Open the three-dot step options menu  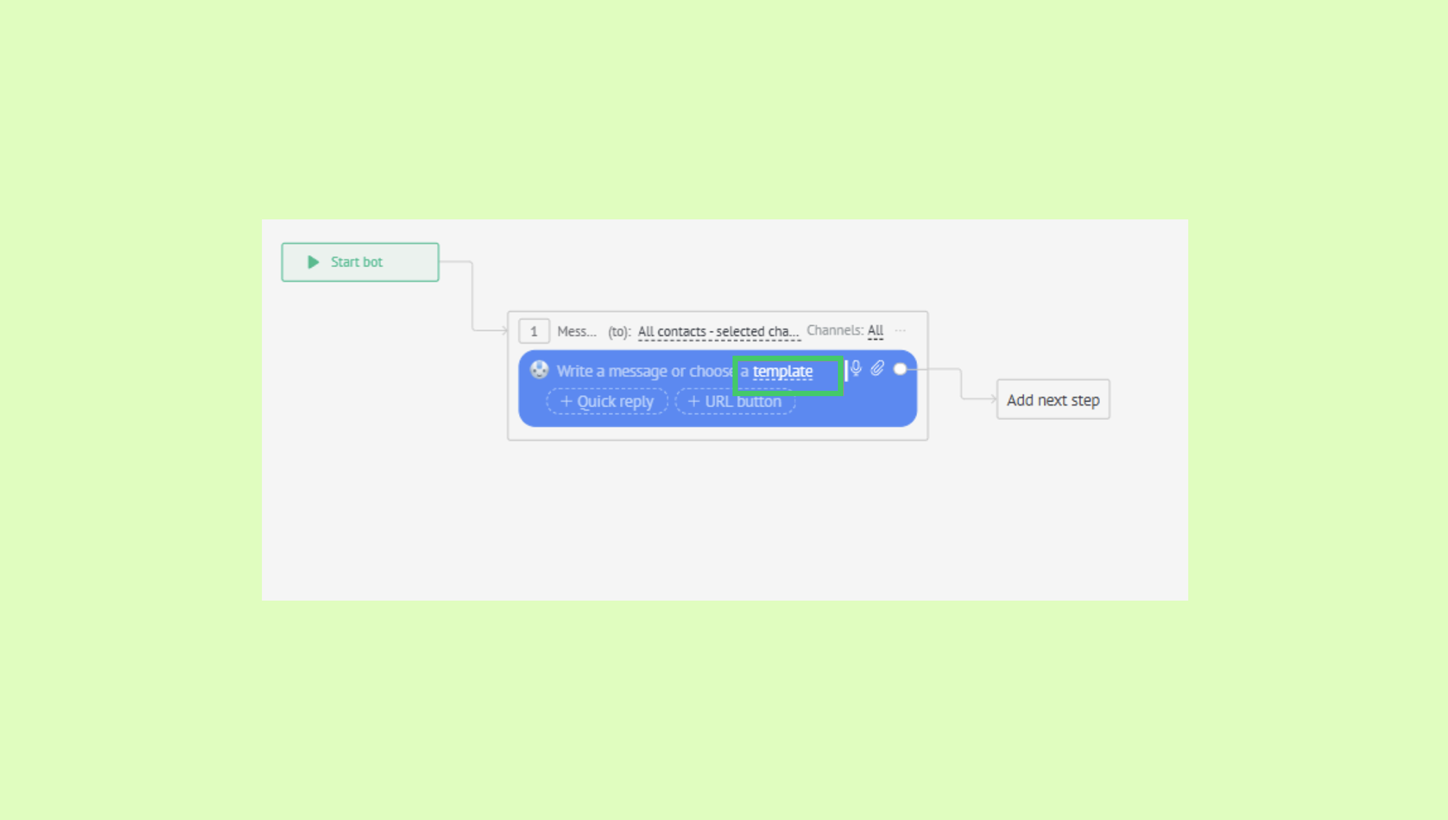click(x=900, y=331)
